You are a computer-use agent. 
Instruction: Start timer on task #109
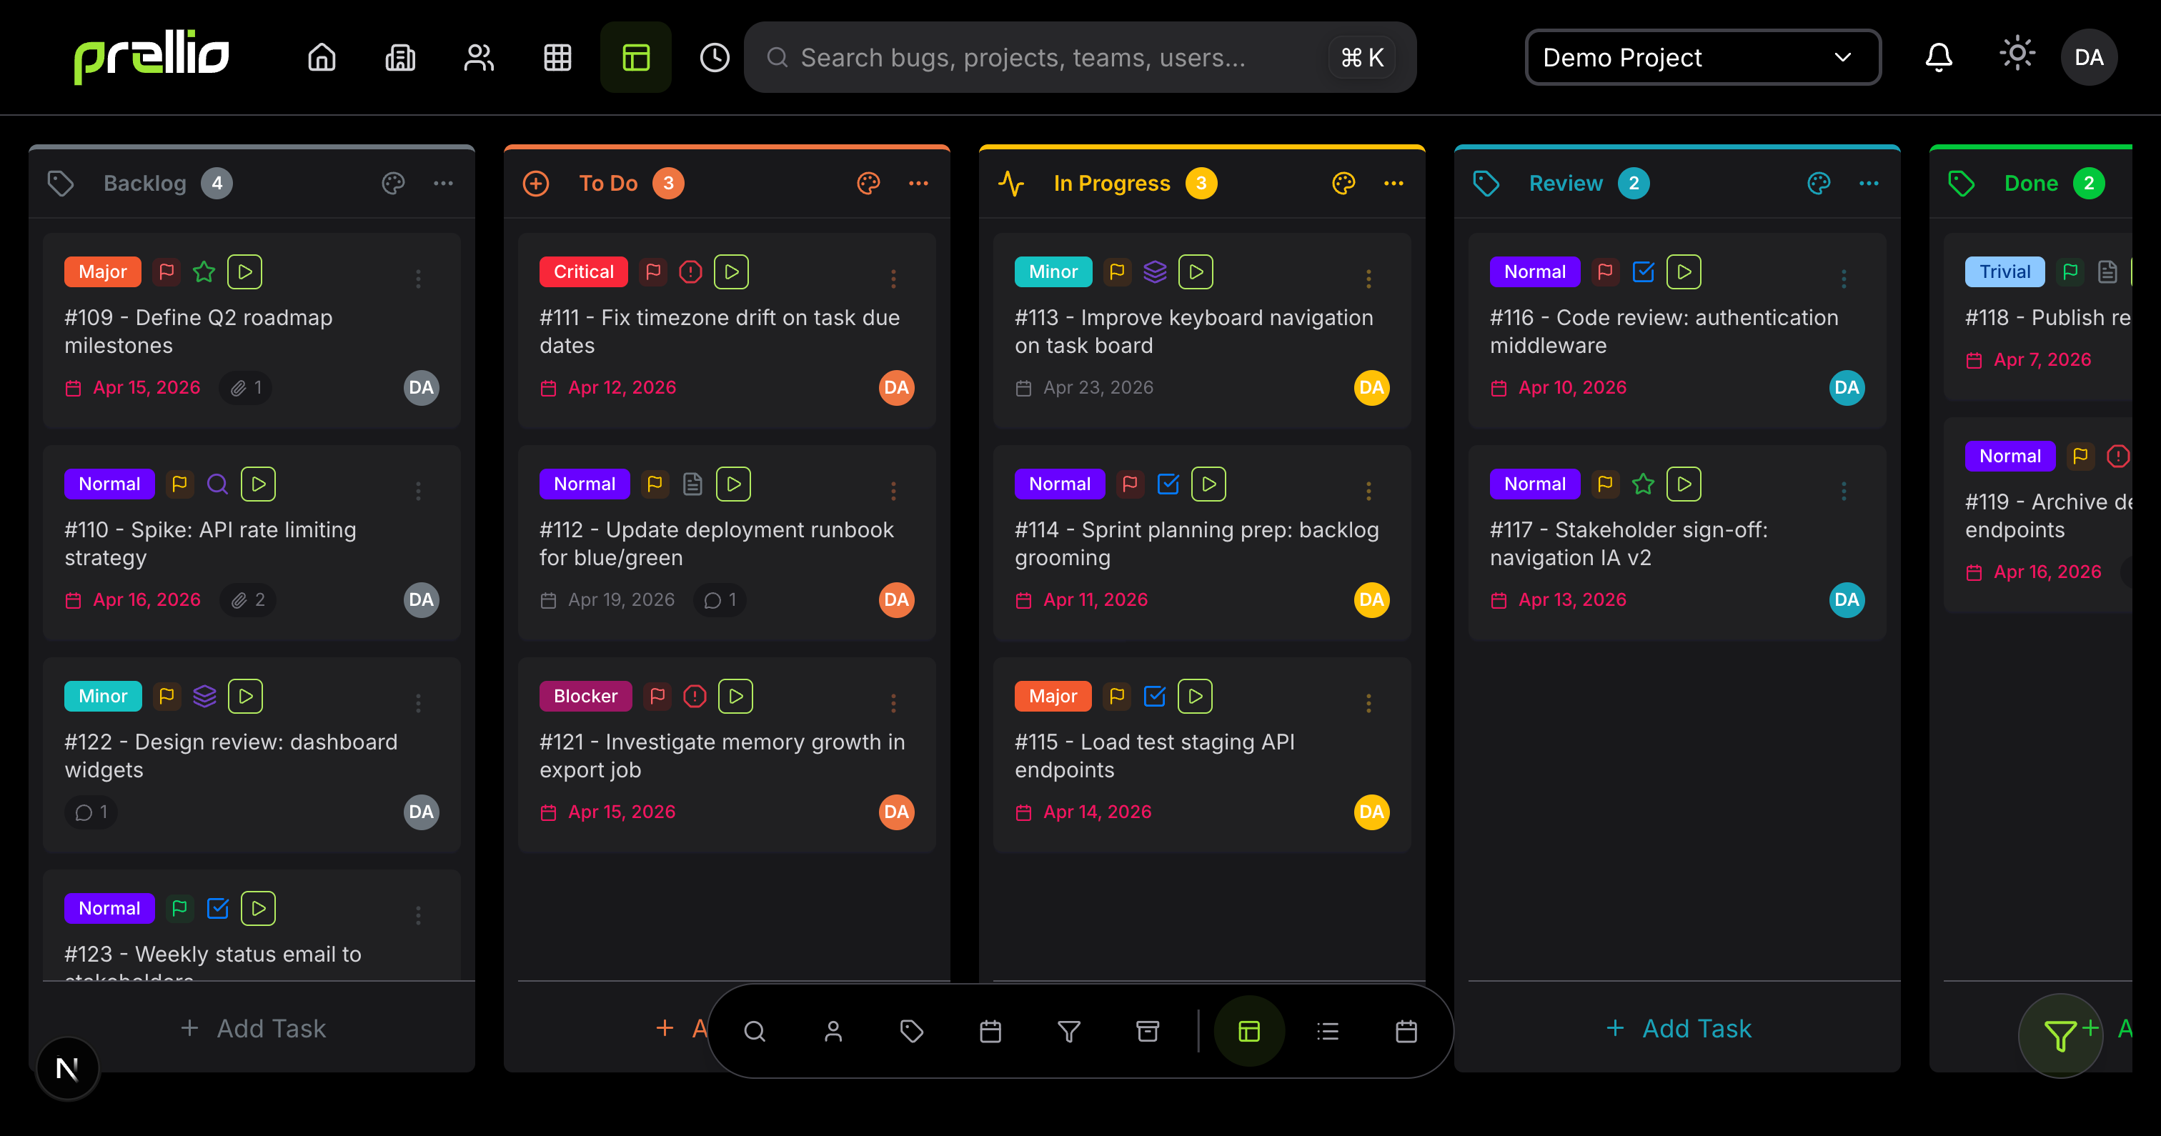coord(245,271)
